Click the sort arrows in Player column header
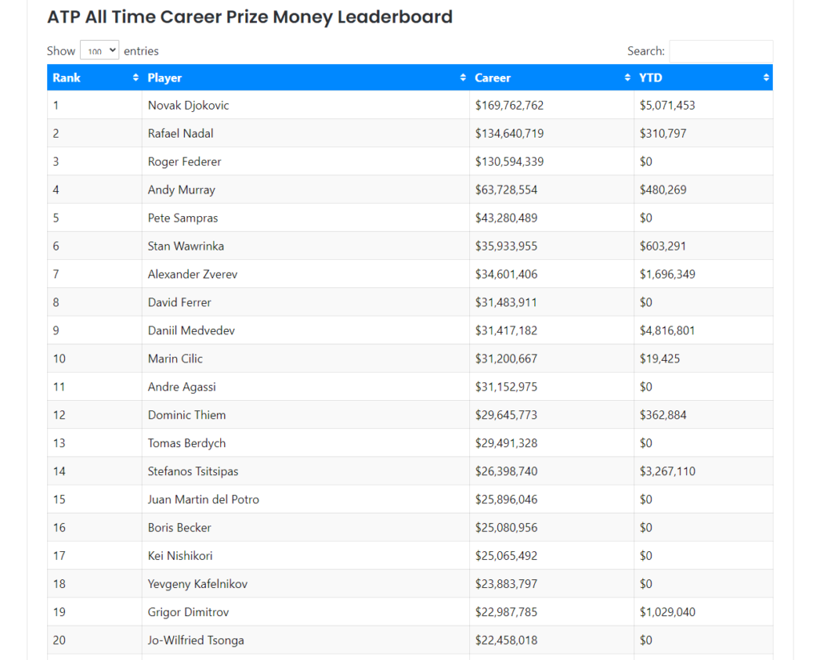 463,78
